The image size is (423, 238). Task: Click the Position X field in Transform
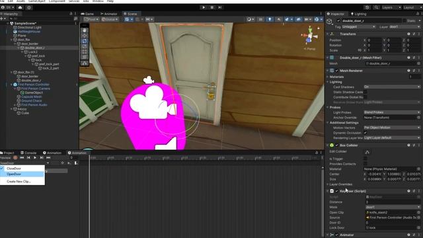[375, 40]
